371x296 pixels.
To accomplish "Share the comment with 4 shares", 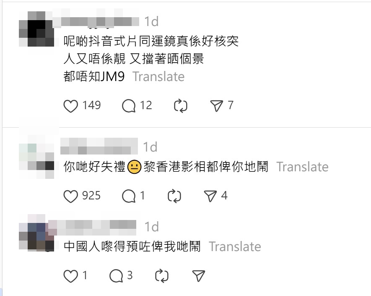I will click(x=210, y=196).
